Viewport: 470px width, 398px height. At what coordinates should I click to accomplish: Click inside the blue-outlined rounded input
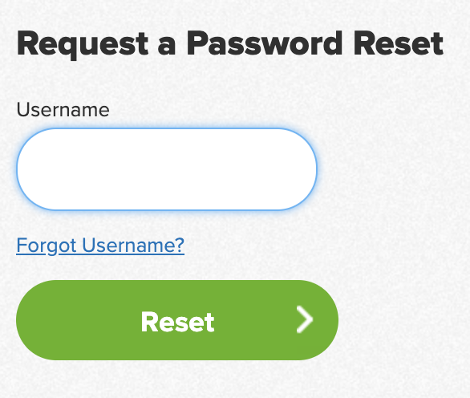(x=167, y=169)
